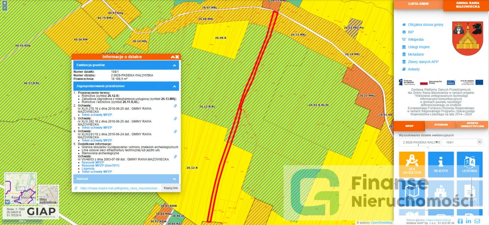Click the map zone label 26.14.MRj

[x=352, y=54]
